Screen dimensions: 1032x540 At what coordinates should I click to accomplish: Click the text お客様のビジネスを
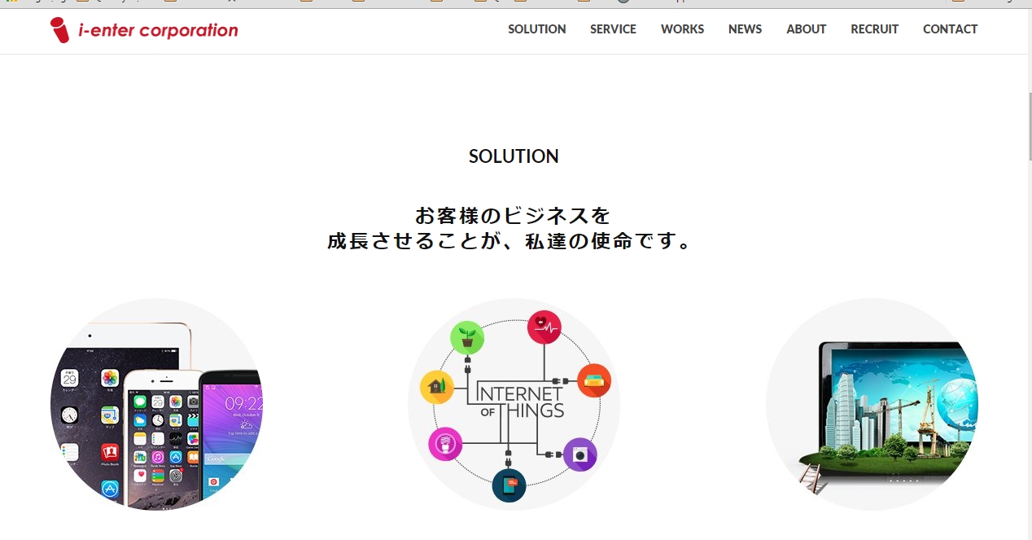(x=514, y=216)
